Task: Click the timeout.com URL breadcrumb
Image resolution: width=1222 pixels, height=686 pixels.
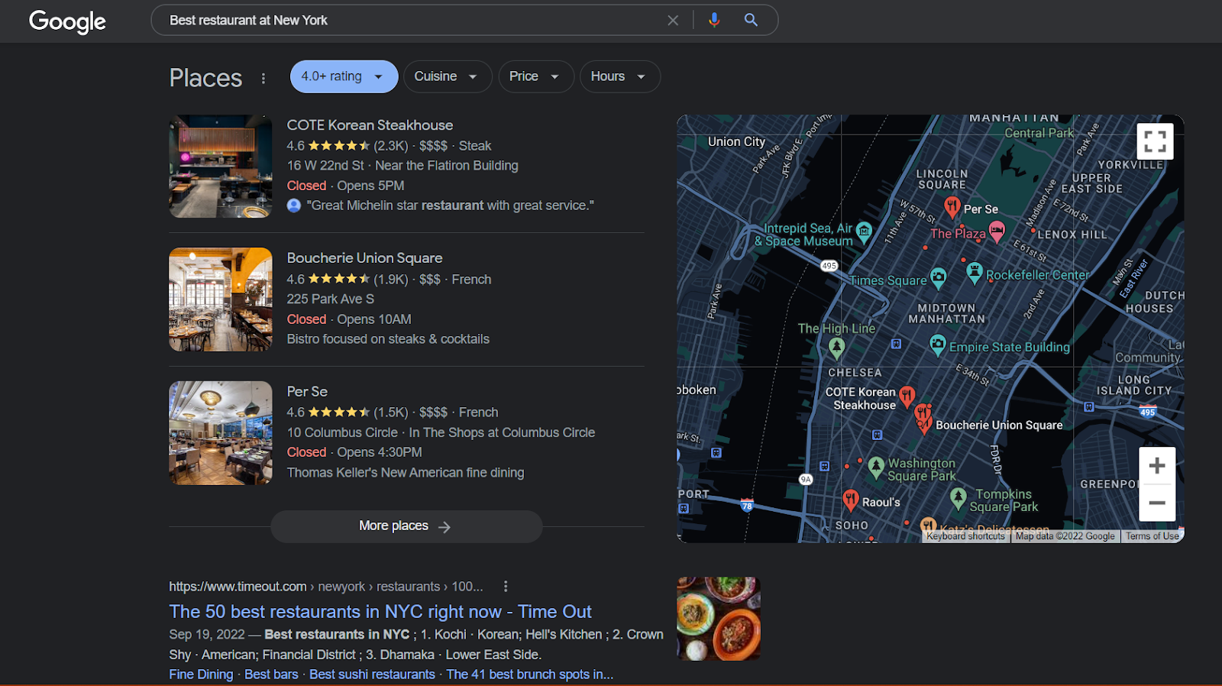Action: (326, 587)
